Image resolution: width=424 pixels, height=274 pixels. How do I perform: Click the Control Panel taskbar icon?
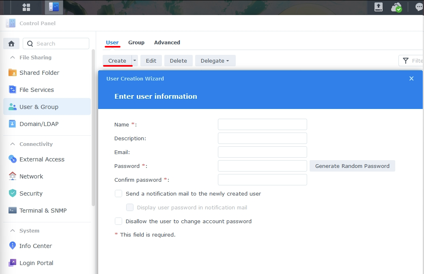54,7
